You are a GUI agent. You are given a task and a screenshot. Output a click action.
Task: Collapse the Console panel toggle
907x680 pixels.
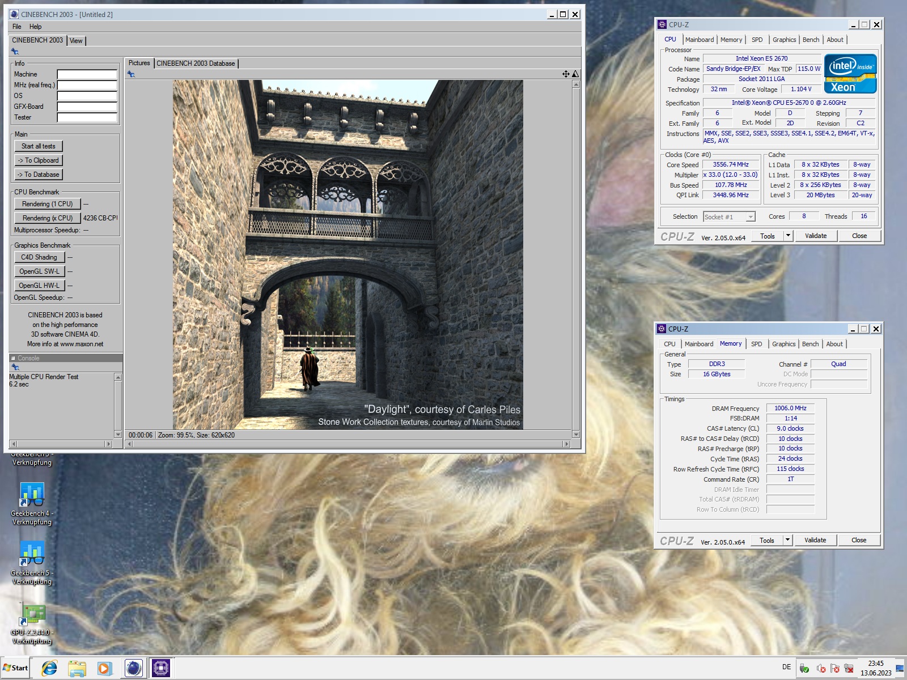tap(14, 358)
